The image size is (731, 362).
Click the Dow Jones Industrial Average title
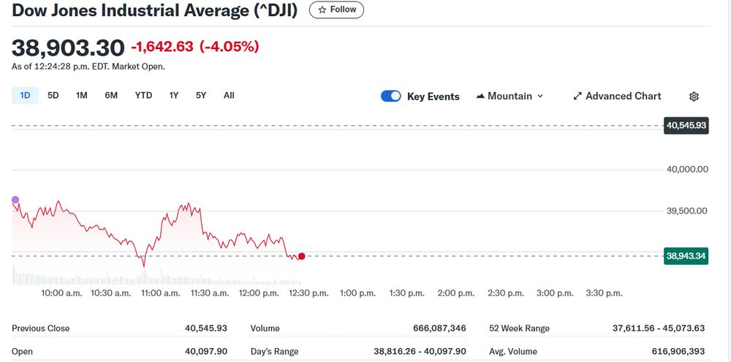pyautogui.click(x=154, y=10)
